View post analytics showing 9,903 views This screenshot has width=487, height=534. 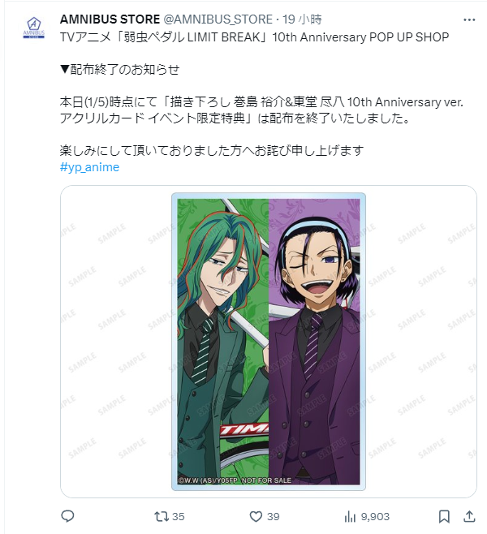point(366,517)
